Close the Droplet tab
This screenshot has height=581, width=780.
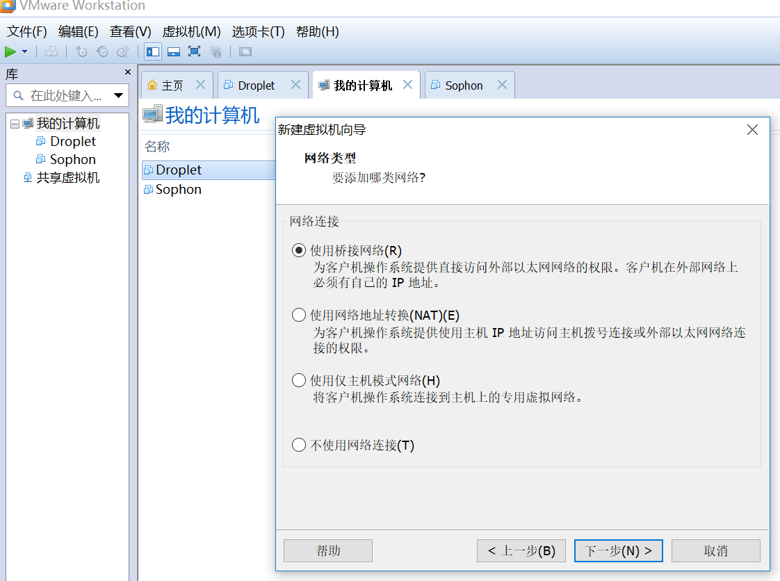(295, 85)
